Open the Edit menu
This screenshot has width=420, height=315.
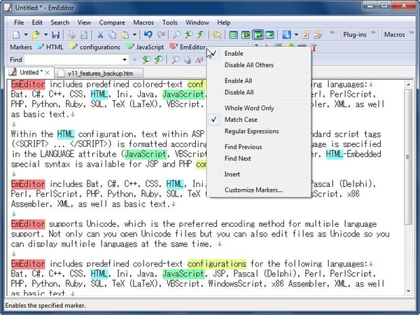pyautogui.click(x=37, y=22)
